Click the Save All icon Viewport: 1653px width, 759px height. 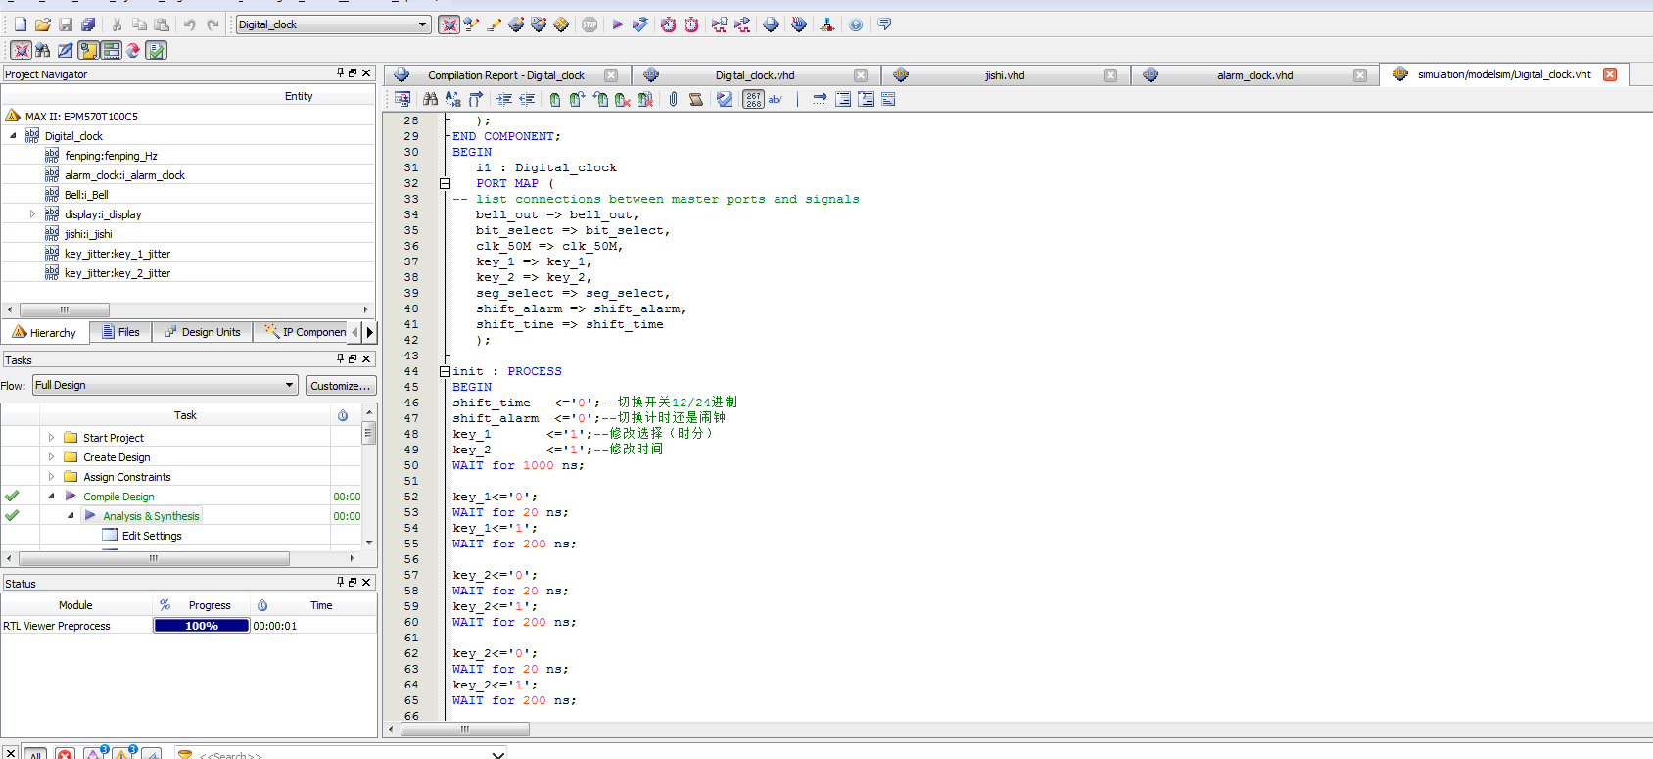[x=88, y=24]
